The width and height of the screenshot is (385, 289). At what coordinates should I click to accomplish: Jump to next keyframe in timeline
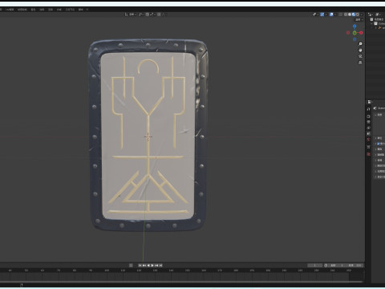pos(156,265)
